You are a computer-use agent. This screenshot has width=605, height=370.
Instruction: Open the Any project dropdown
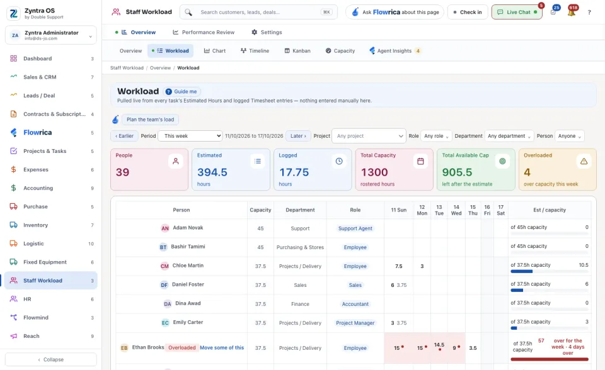pos(369,136)
